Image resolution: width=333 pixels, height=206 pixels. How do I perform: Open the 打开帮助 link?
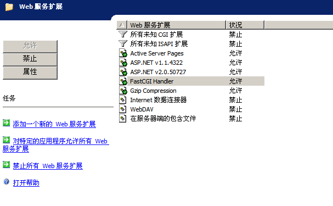click(26, 182)
